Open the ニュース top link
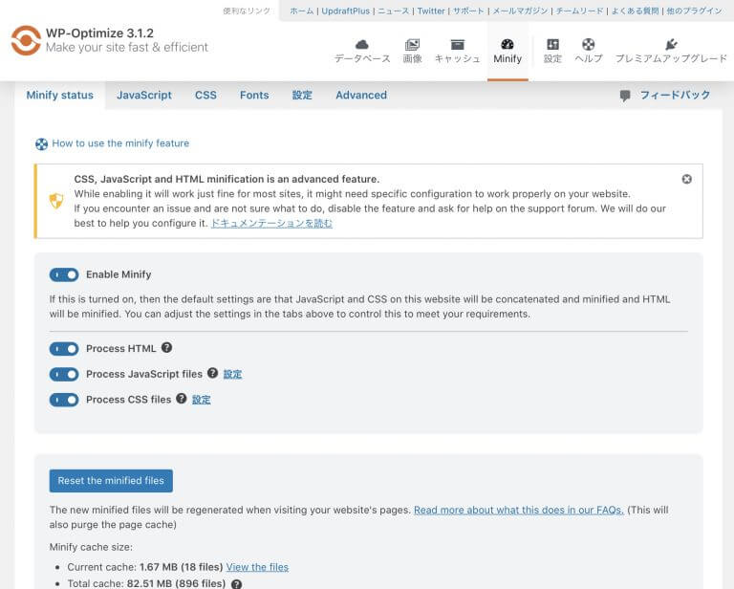Screen dimensions: 734x589 (393, 11)
